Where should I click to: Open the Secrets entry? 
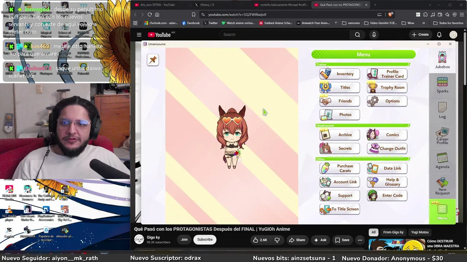[340, 148]
